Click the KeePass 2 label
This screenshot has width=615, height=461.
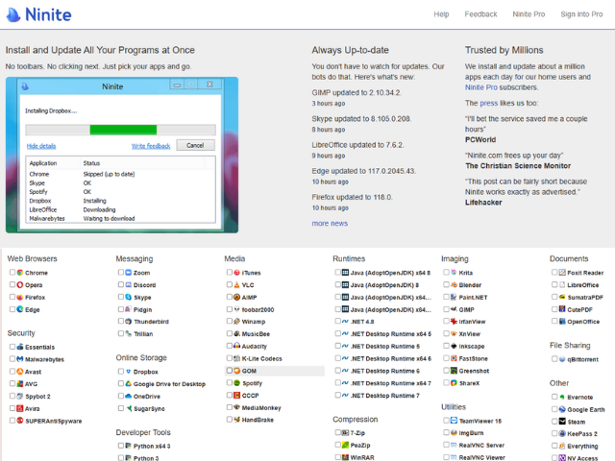pyautogui.click(x=582, y=434)
